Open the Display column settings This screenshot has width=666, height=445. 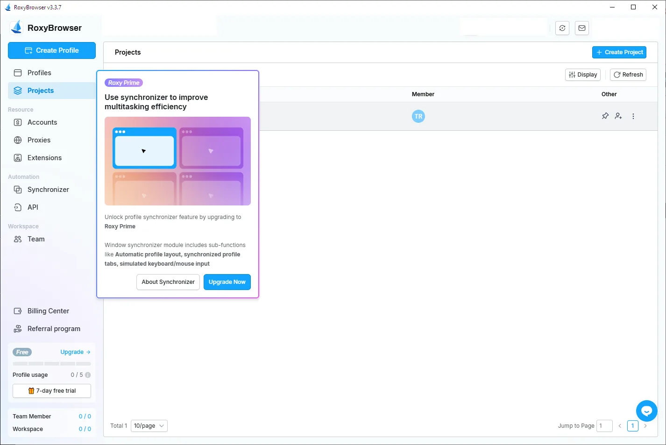[583, 75]
